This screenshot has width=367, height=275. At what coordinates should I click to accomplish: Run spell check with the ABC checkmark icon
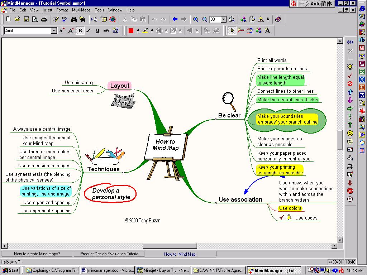pyautogui.click(x=65, y=19)
